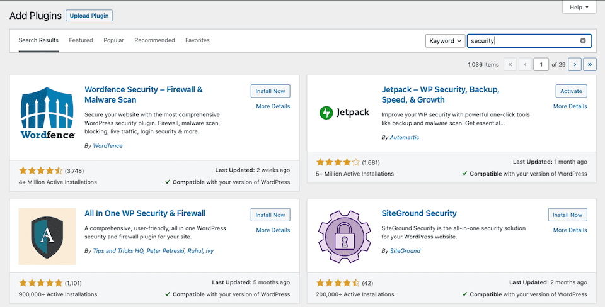The image size is (605, 307).
Task: Open the Featured tab
Action: (x=81, y=40)
